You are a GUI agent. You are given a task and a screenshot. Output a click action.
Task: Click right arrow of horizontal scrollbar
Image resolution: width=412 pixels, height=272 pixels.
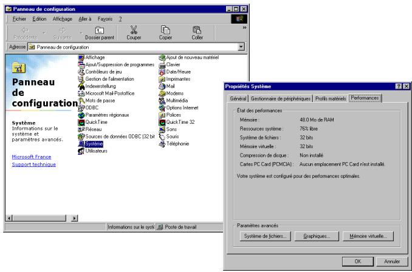click(75, 218)
